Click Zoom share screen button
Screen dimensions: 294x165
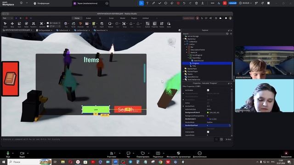pyautogui.click(x=158, y=154)
